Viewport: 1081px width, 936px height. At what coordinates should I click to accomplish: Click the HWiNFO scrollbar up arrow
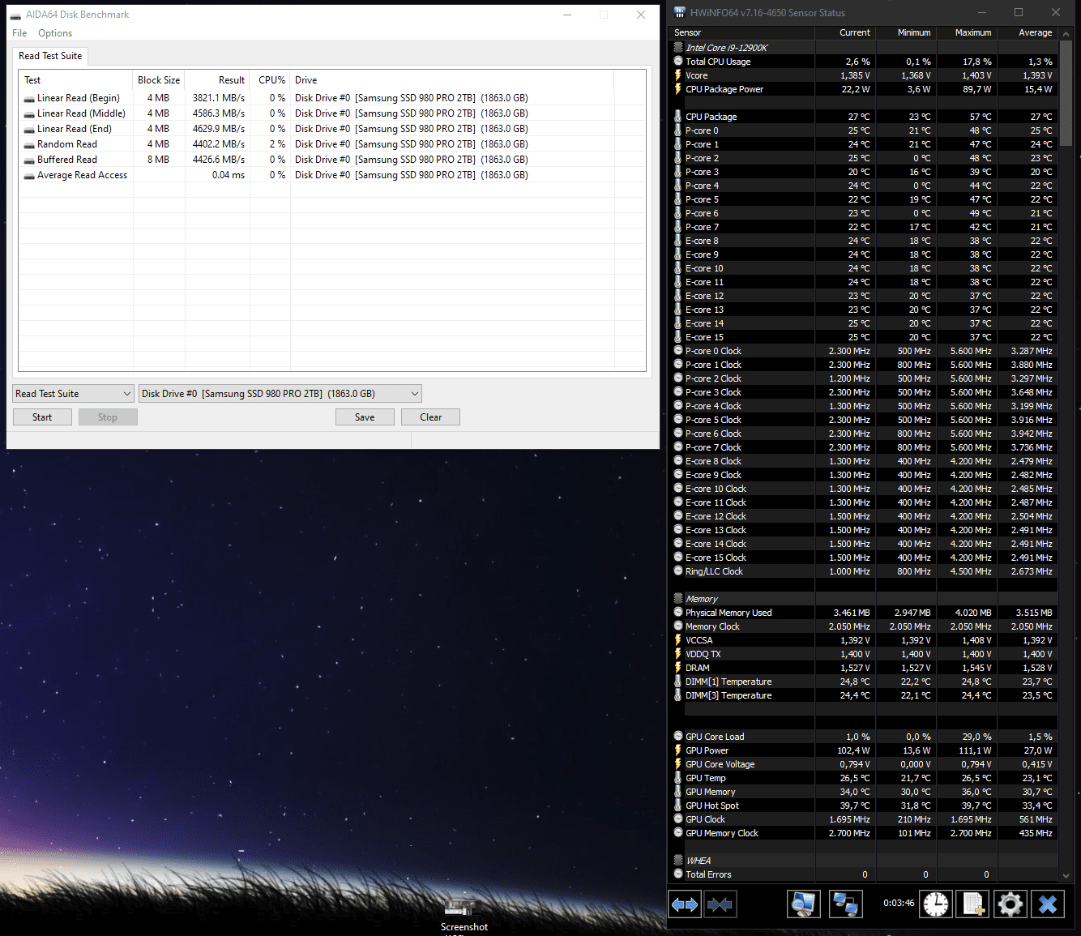[x=1066, y=34]
